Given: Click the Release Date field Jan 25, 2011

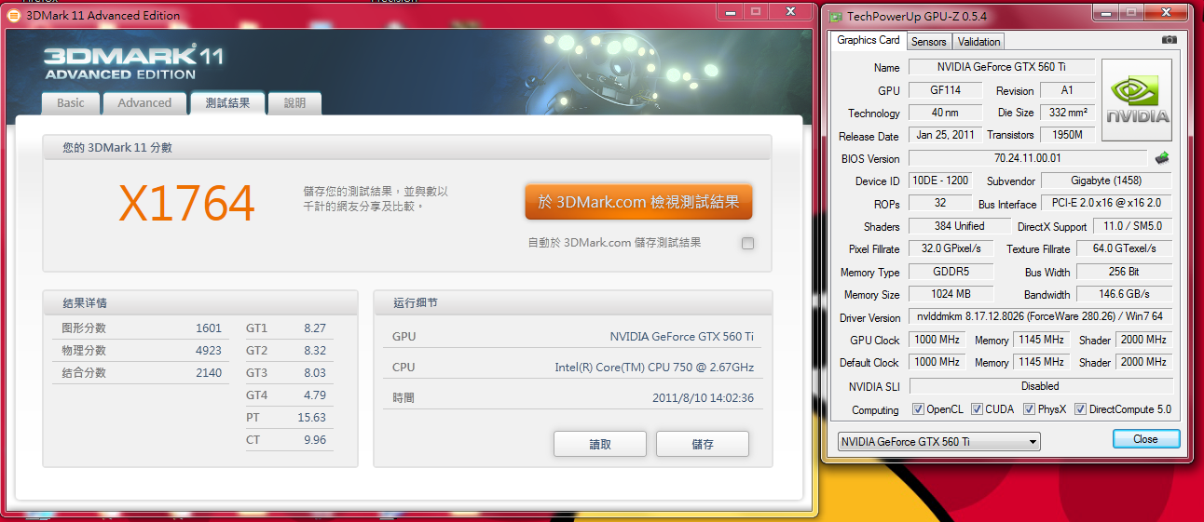Looking at the screenshot, I should coord(945,135).
